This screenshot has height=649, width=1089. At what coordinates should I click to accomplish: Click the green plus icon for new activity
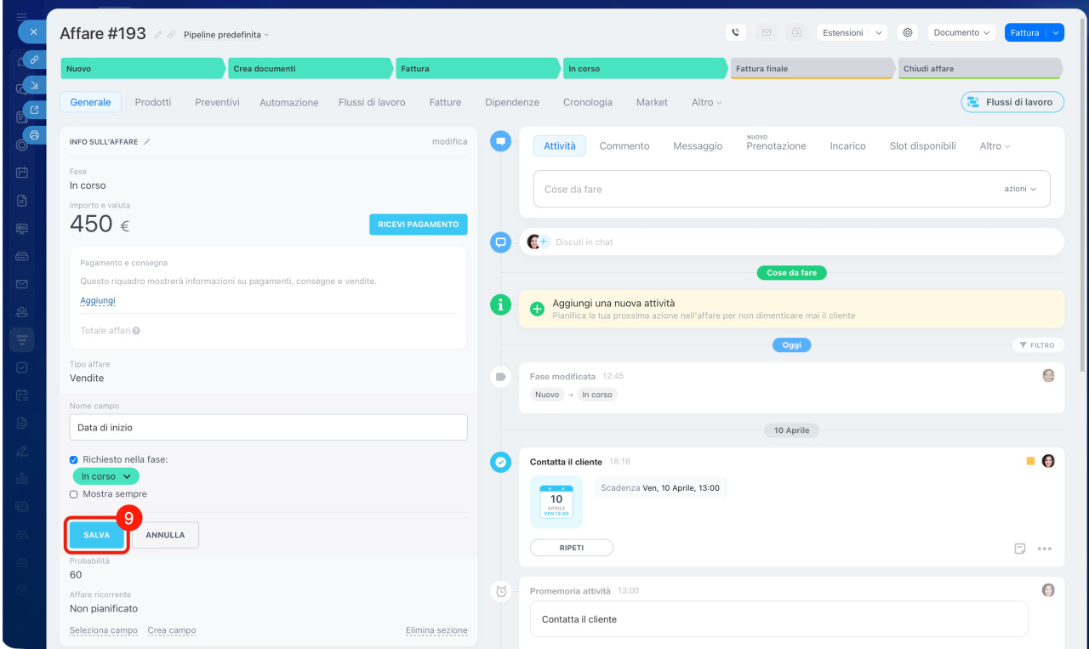tap(537, 309)
